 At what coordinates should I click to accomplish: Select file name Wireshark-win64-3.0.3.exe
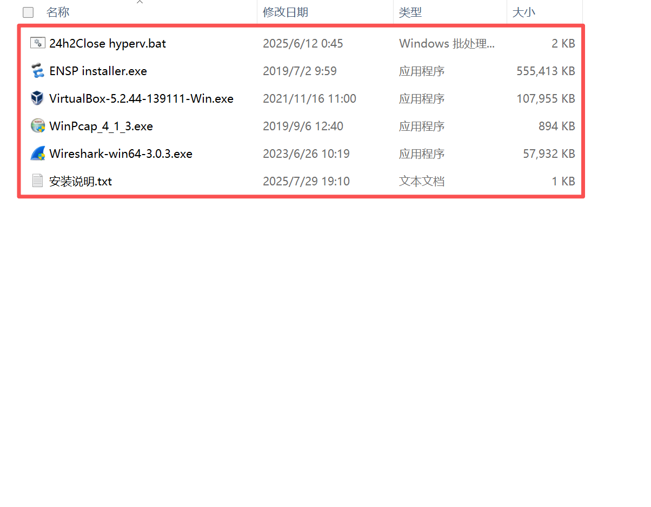tap(121, 154)
